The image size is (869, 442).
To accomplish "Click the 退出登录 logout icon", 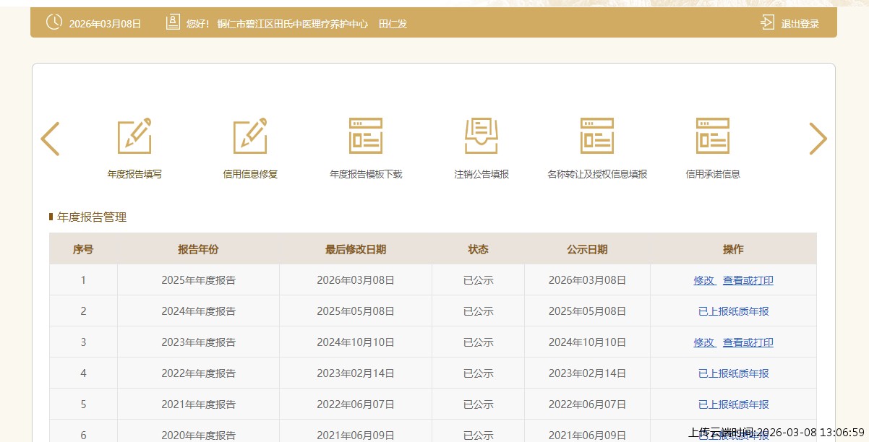I will tap(767, 23).
